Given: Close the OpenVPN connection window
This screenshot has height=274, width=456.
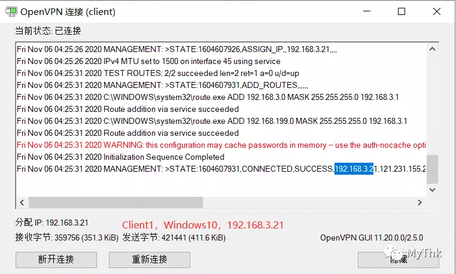Looking at the screenshot, I should 436,11.
